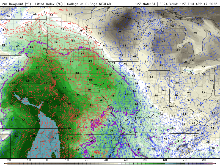The image size is (220, 165).
Task: Click the "F024" forecast hour label
Action: pos(164,4)
